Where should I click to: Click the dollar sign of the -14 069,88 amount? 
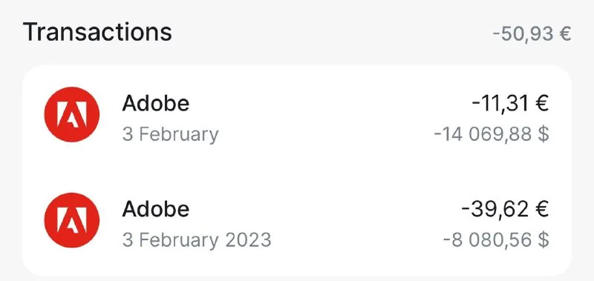point(544,134)
